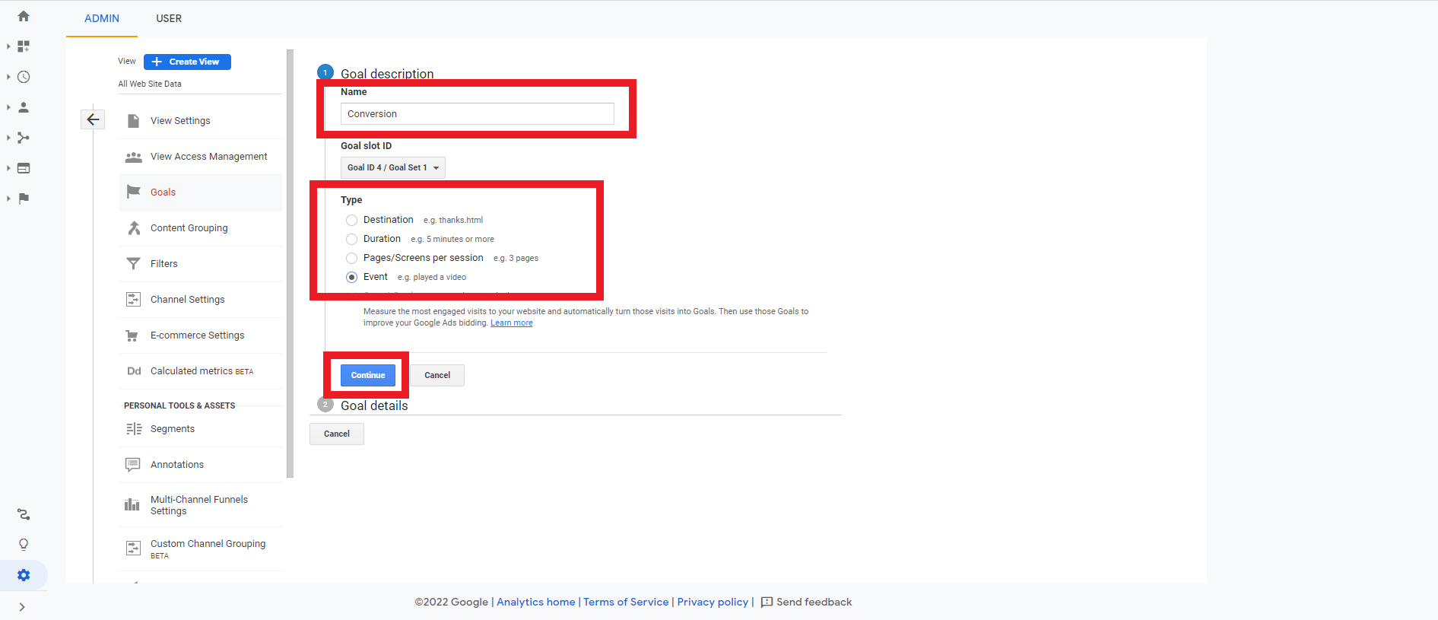
Task: Click the back arrow button
Action: click(93, 119)
